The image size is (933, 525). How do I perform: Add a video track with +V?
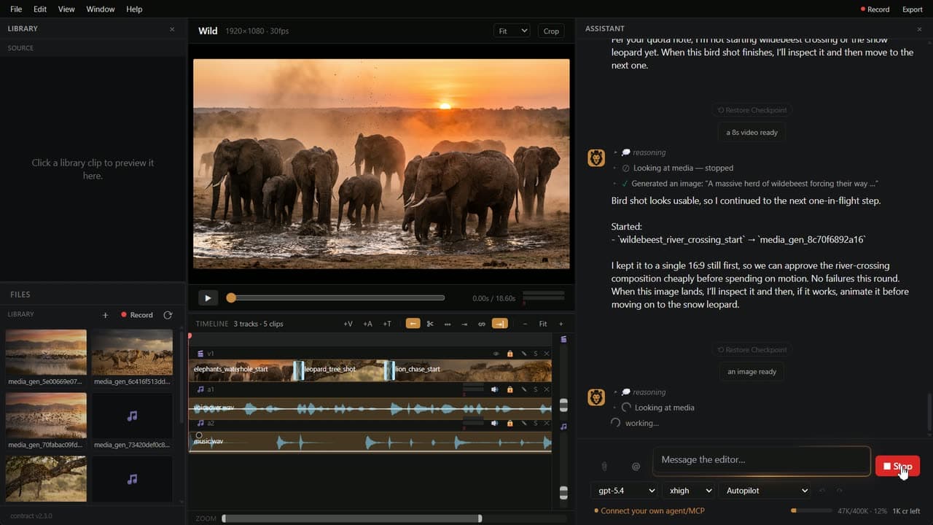pos(348,324)
